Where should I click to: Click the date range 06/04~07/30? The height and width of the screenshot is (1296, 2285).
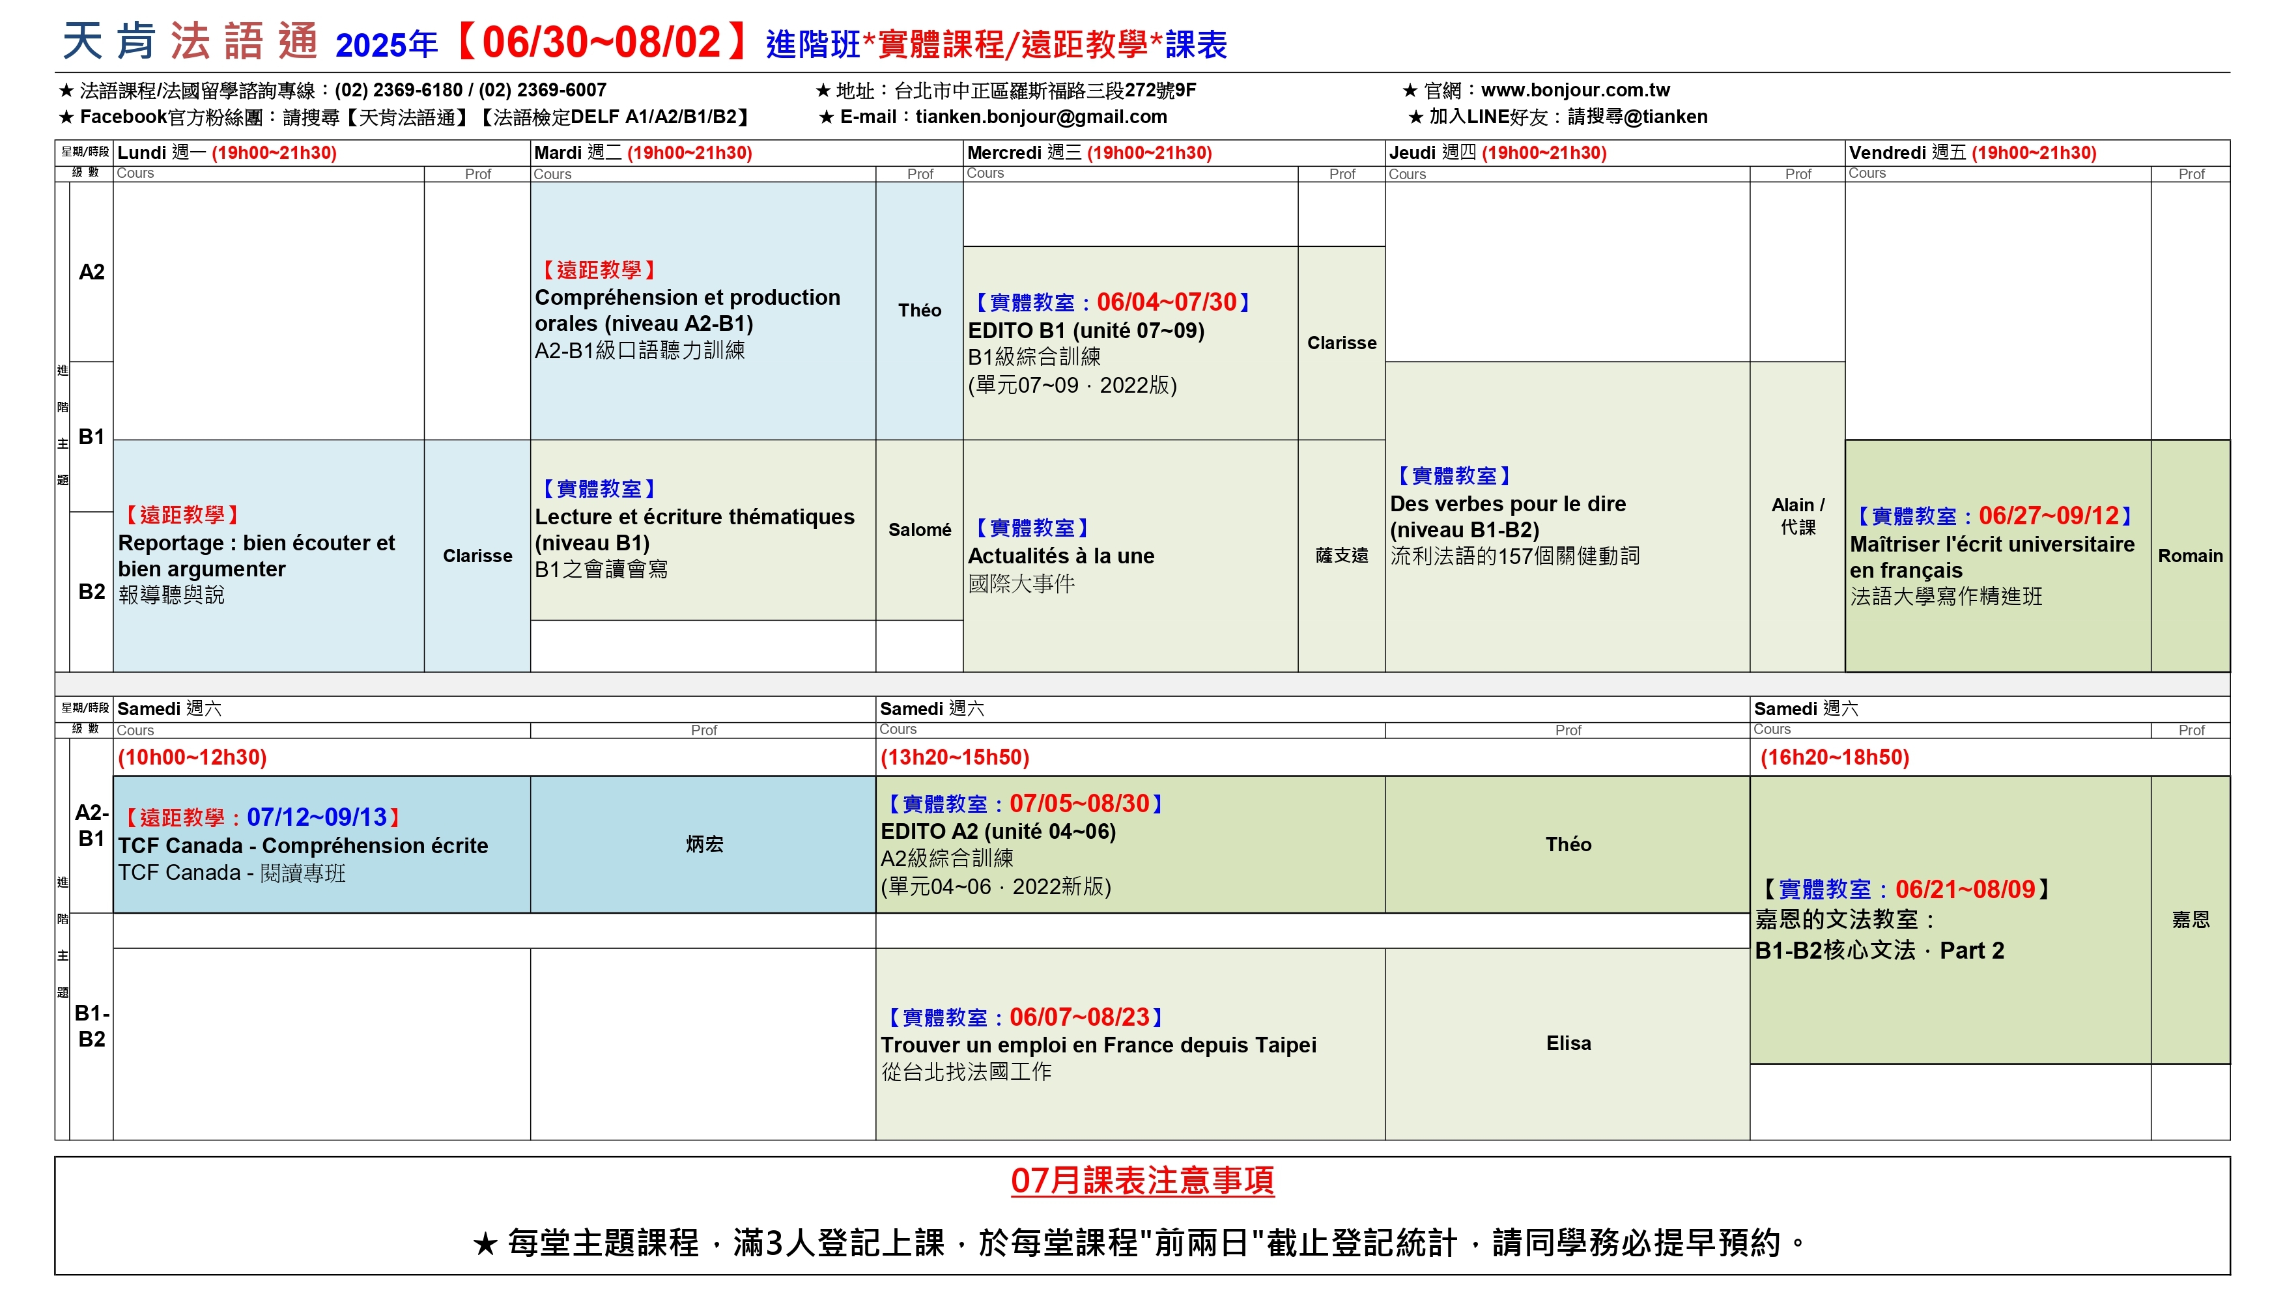pyautogui.click(x=1166, y=302)
